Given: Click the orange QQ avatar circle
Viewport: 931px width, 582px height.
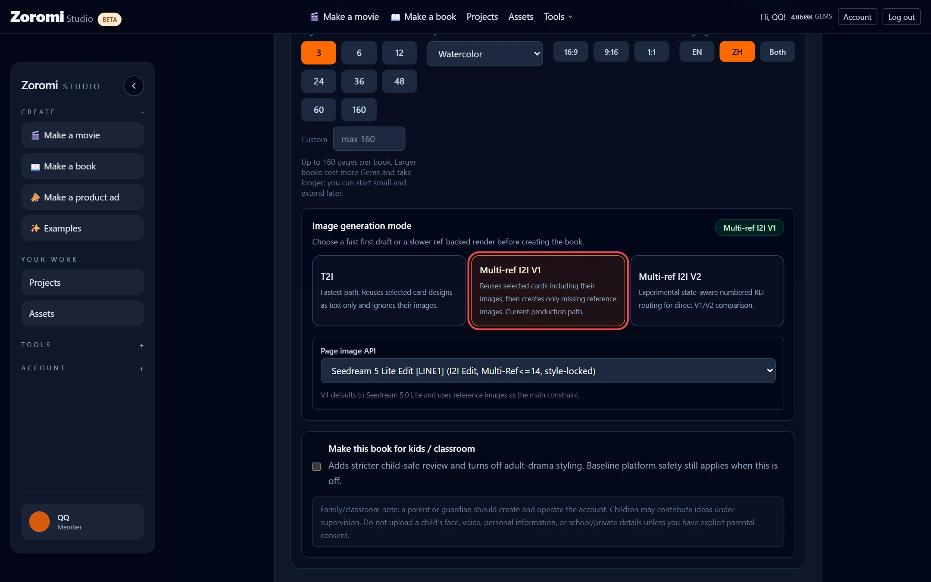Looking at the screenshot, I should pyautogui.click(x=39, y=522).
